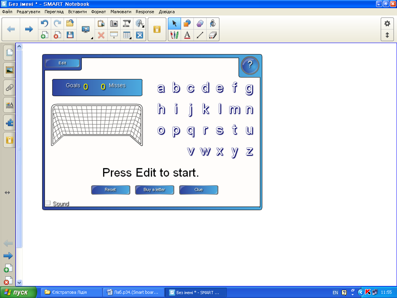
Task: Save the notebook file
Action: pos(70,35)
